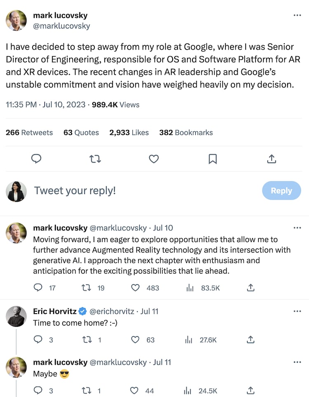Open more options on Eric Horvitz's reply
This screenshot has height=397, width=309.
297,311
